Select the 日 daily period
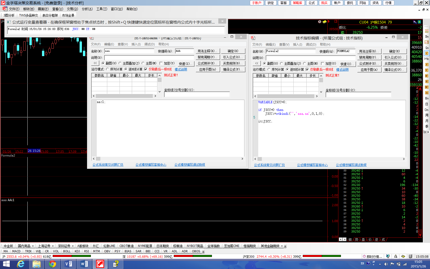 point(427,104)
